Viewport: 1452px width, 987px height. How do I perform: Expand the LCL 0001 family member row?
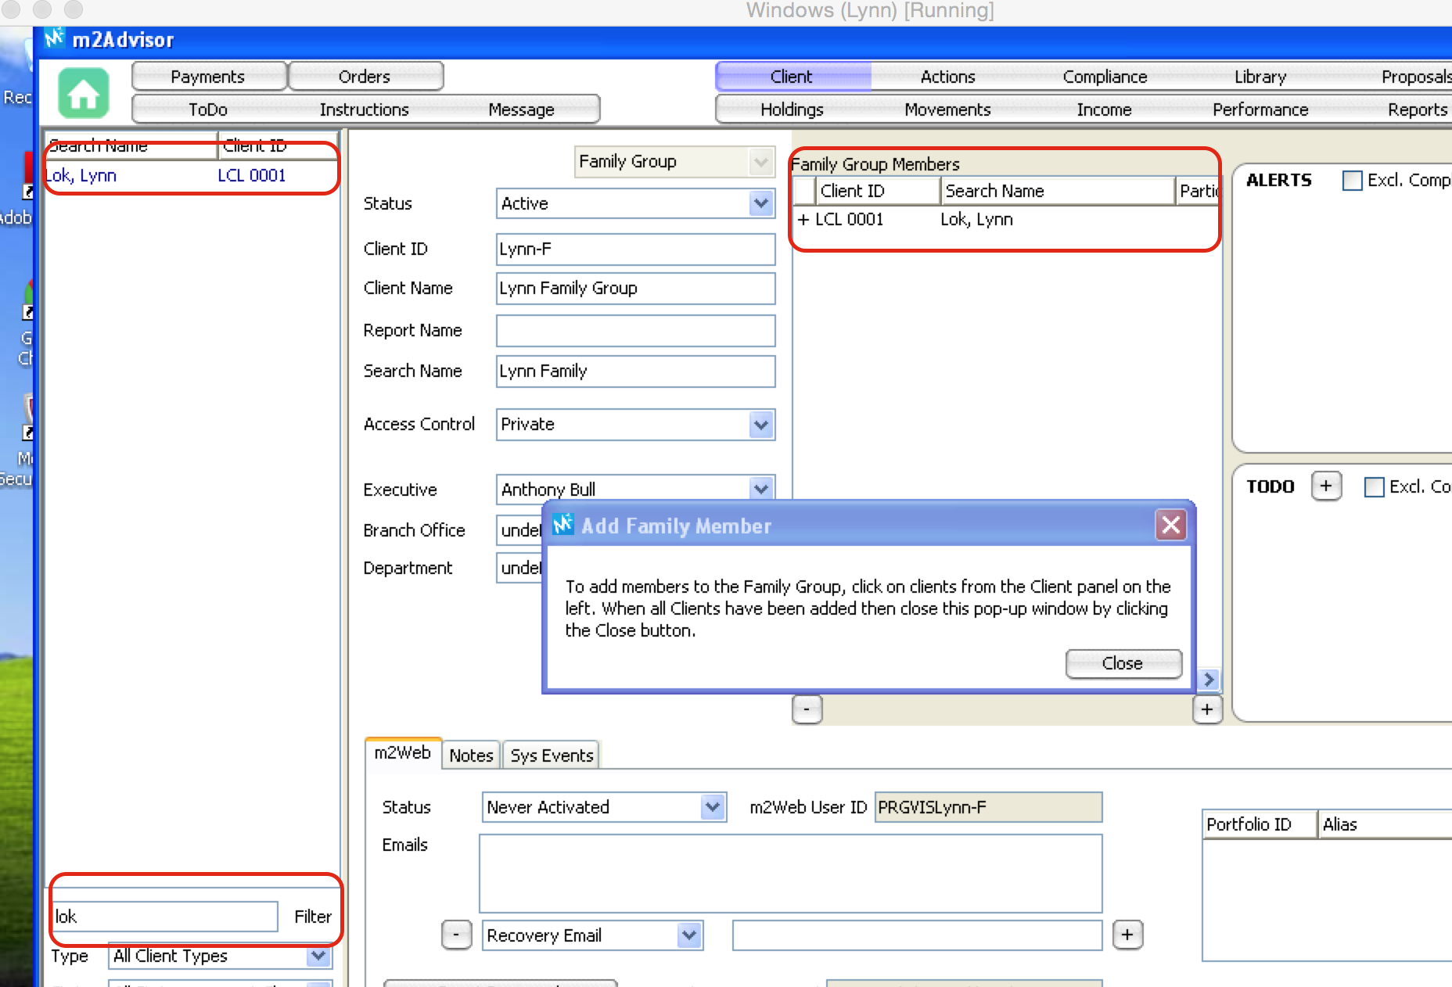pyautogui.click(x=803, y=220)
